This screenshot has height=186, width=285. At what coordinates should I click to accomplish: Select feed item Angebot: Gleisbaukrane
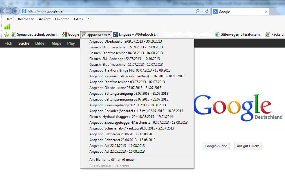click(x=125, y=88)
